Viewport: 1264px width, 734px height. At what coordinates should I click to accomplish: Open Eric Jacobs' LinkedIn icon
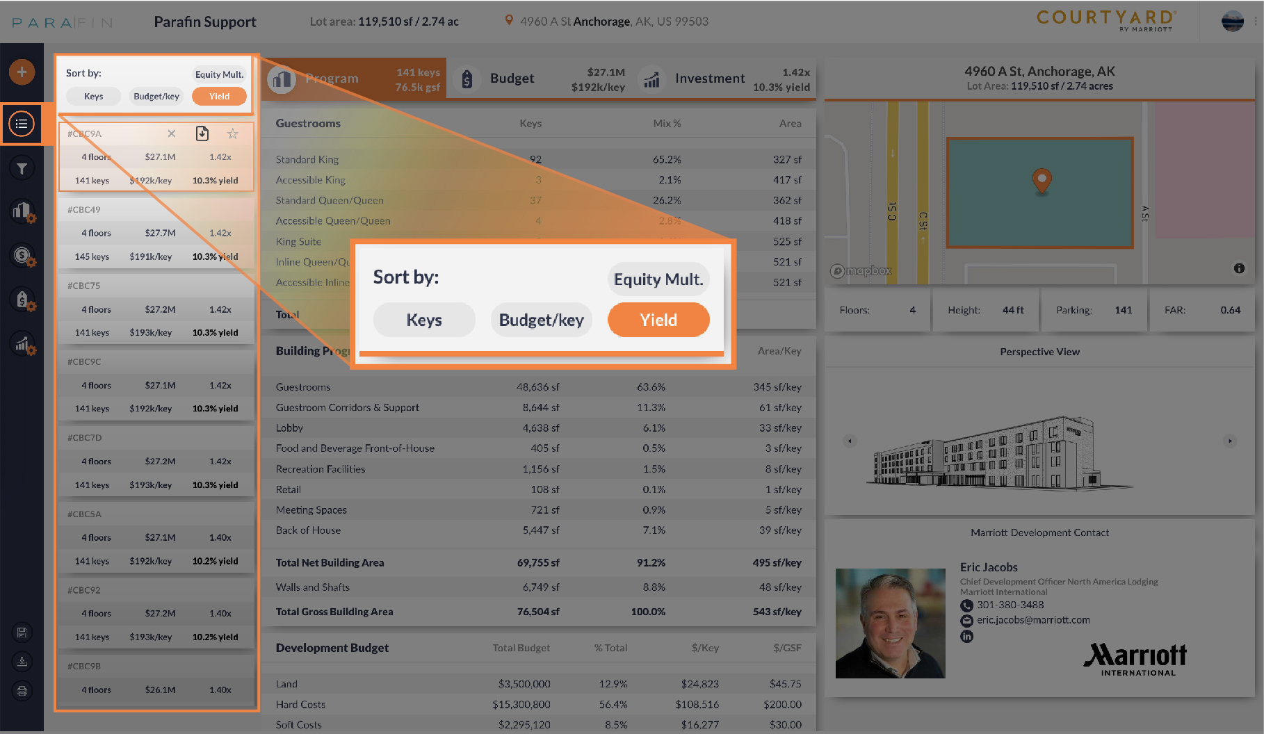click(x=966, y=636)
